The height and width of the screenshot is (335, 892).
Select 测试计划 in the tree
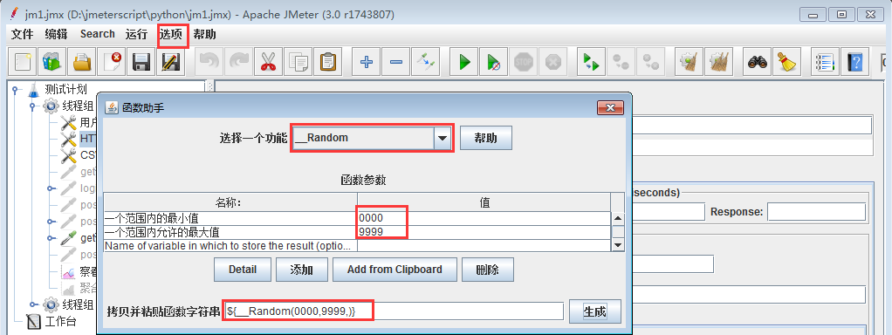[x=65, y=89]
